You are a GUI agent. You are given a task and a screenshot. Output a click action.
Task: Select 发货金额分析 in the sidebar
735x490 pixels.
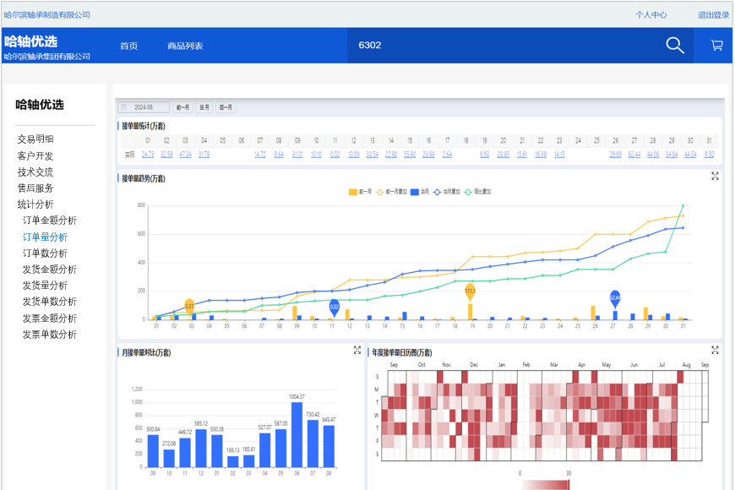[50, 269]
